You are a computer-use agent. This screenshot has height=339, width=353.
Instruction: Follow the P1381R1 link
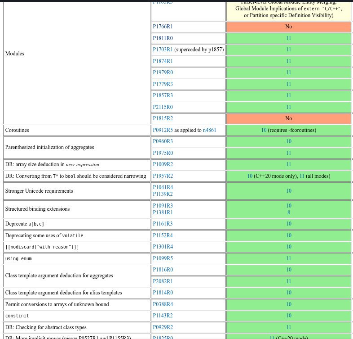tap(163, 212)
